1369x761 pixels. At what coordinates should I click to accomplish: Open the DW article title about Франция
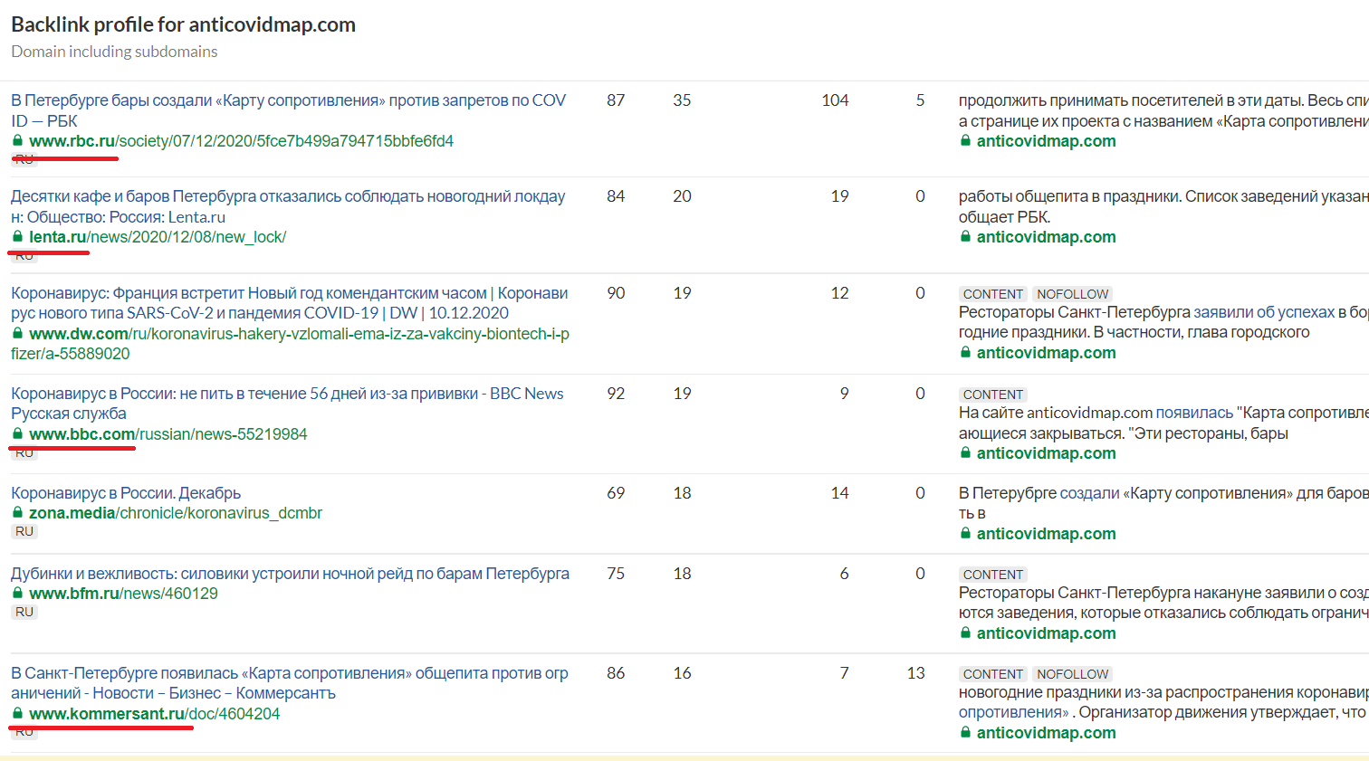point(290,303)
